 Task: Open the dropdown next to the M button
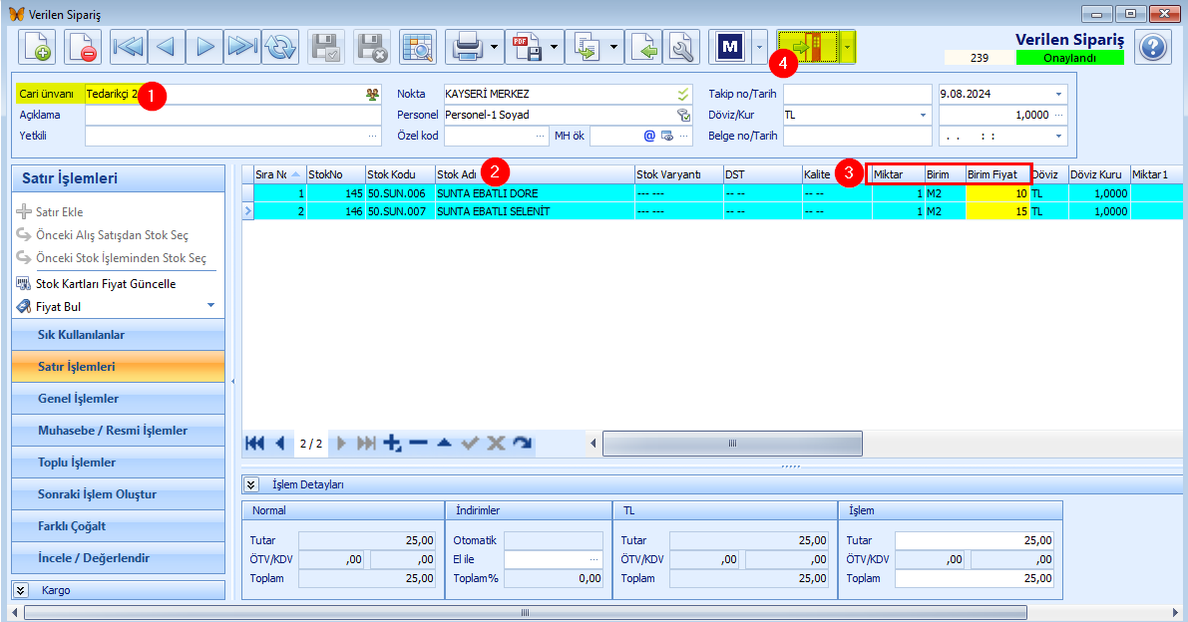[x=759, y=47]
